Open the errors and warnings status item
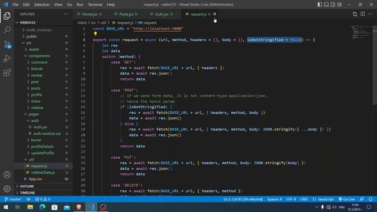The height and width of the screenshot is (212, 377). [x=42, y=199]
